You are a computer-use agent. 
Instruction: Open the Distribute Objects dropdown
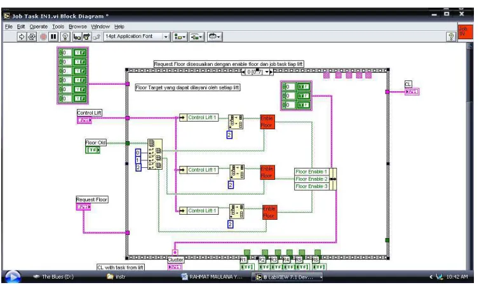[197, 37]
